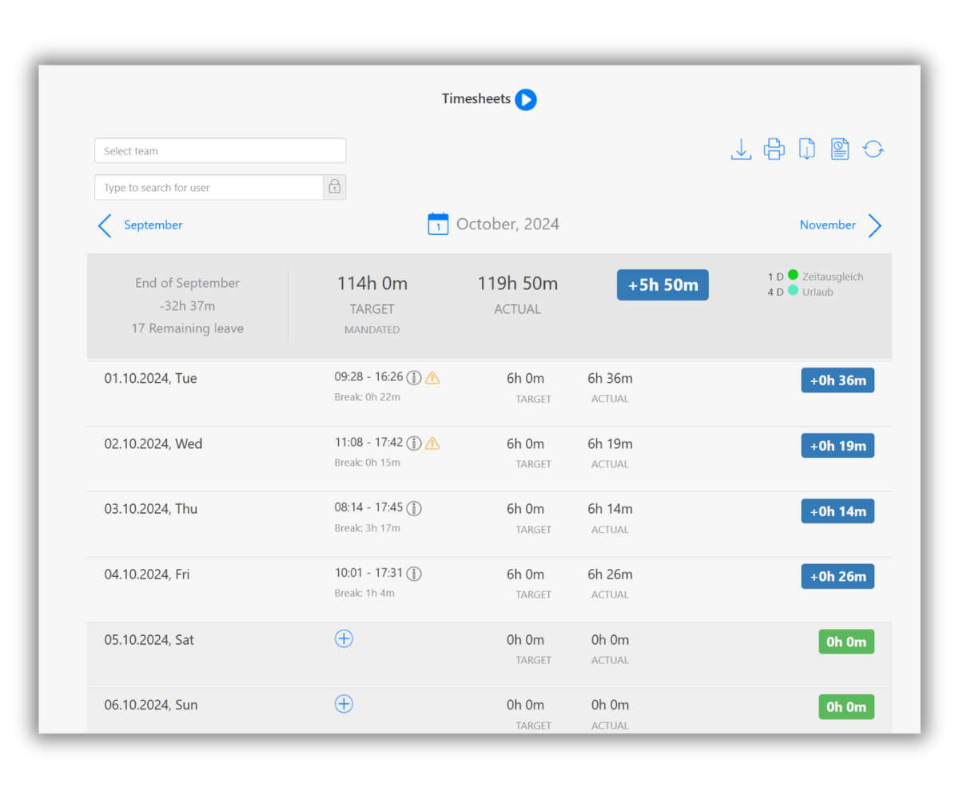The width and height of the screenshot is (959, 799).
Task: Click the download timesheet icon
Action: [x=741, y=149]
